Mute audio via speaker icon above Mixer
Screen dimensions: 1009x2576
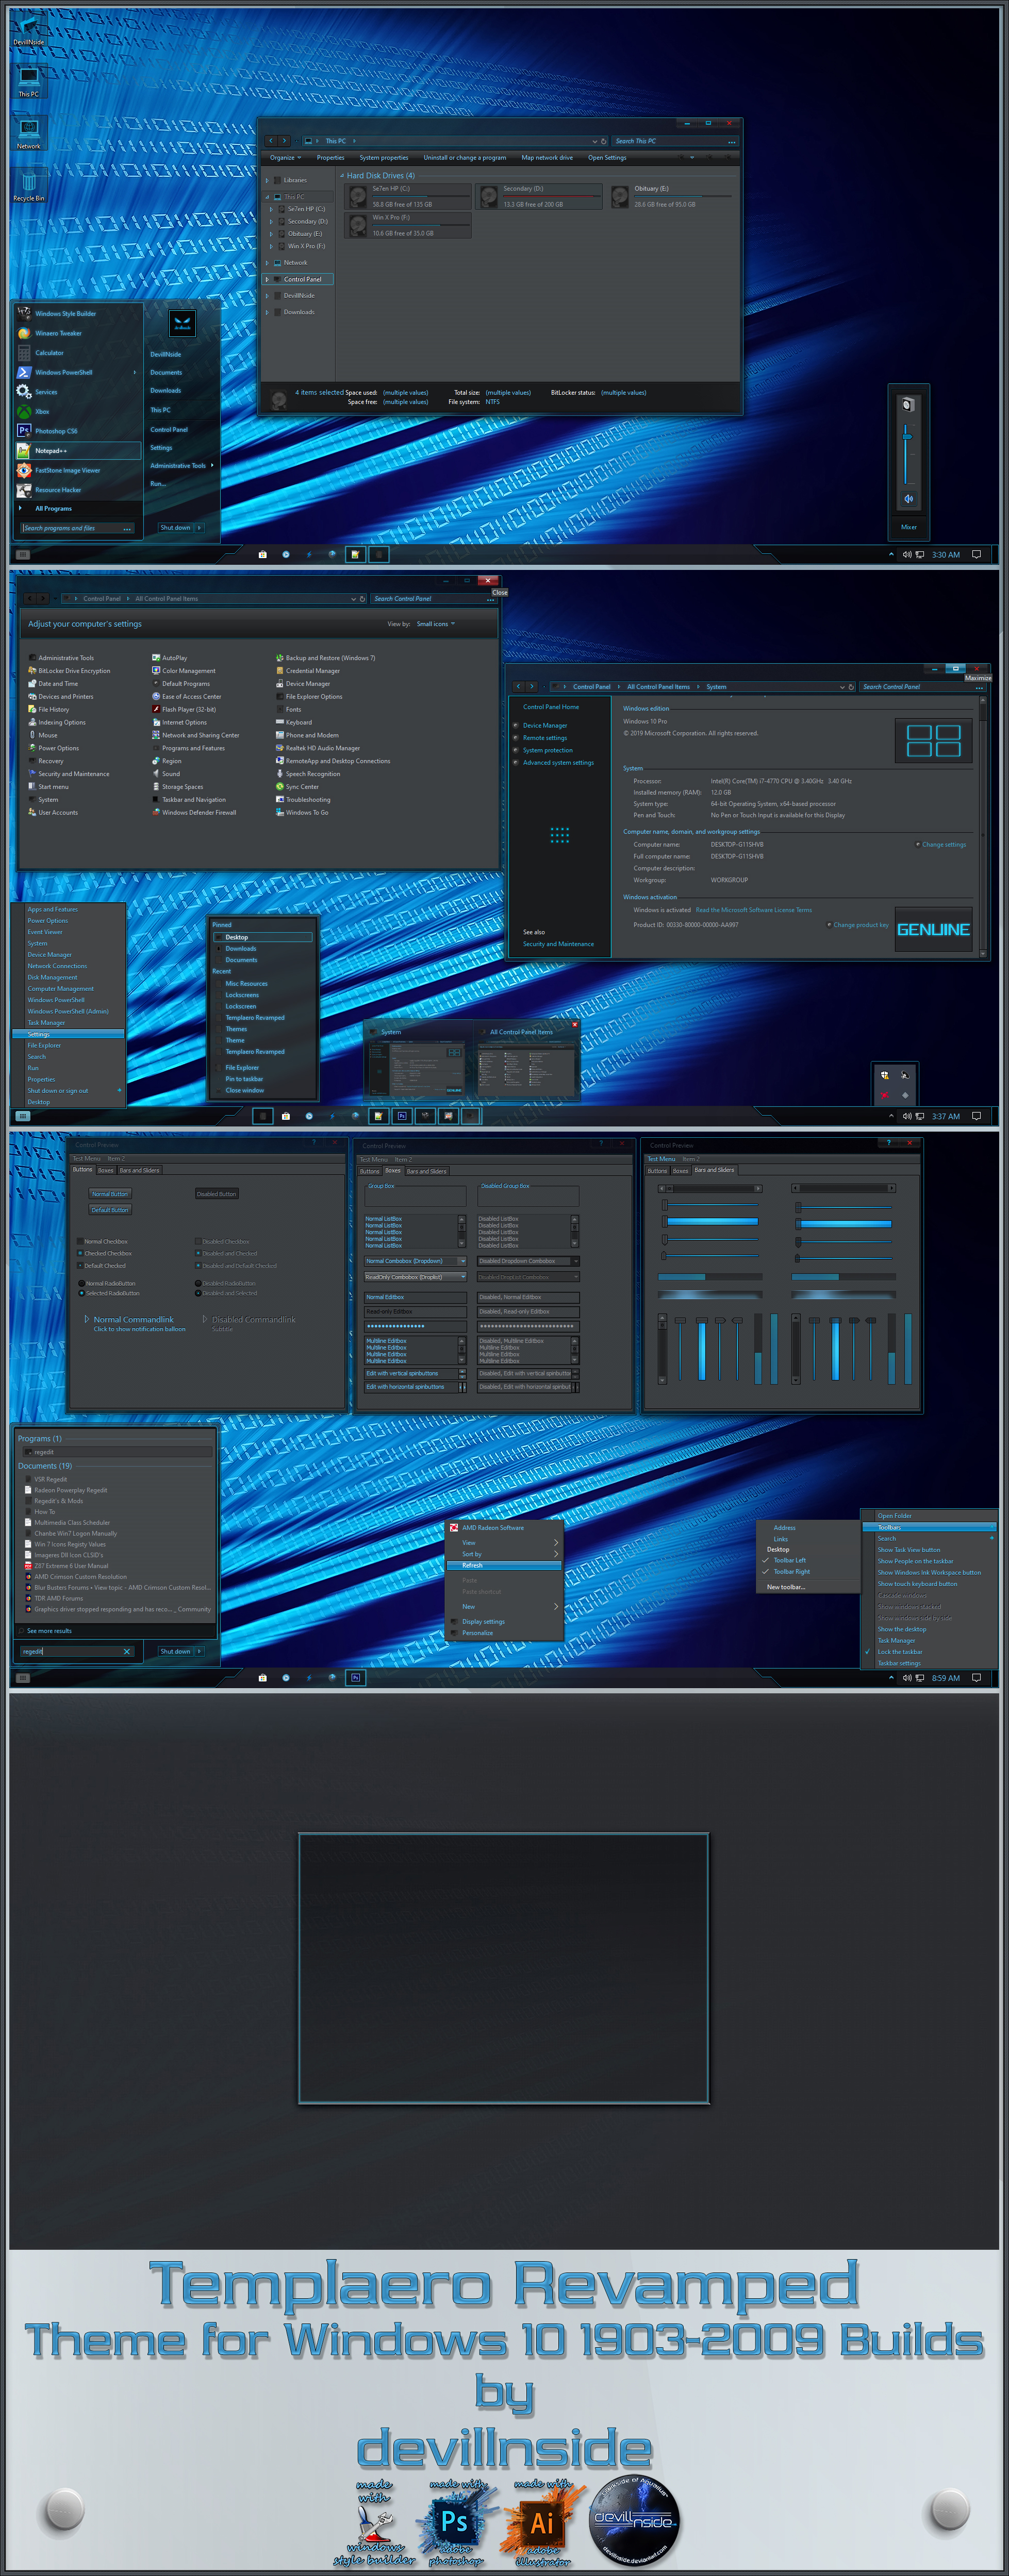coord(909,498)
